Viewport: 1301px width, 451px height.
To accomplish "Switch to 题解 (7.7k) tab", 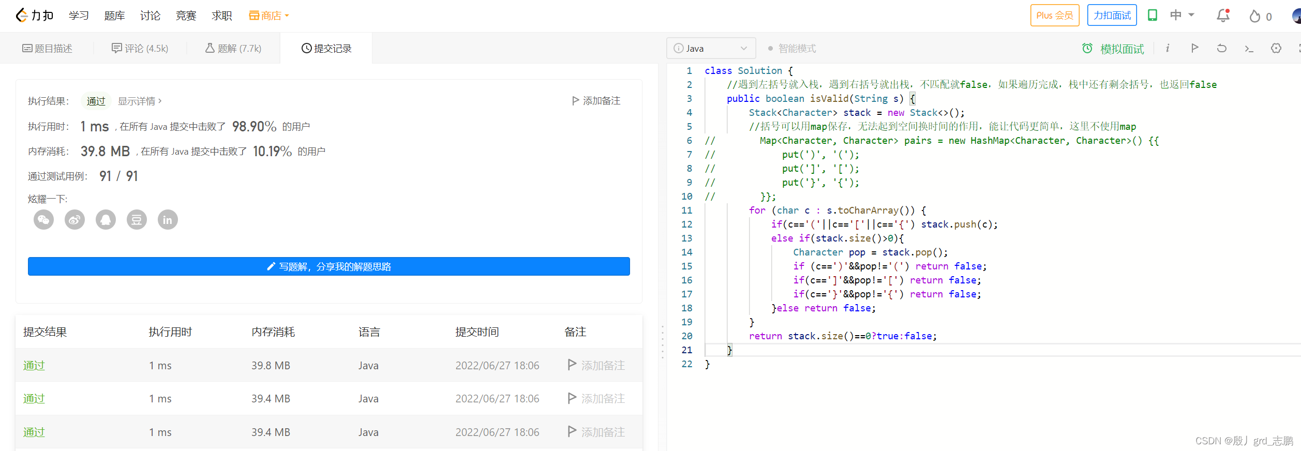I will coord(233,48).
